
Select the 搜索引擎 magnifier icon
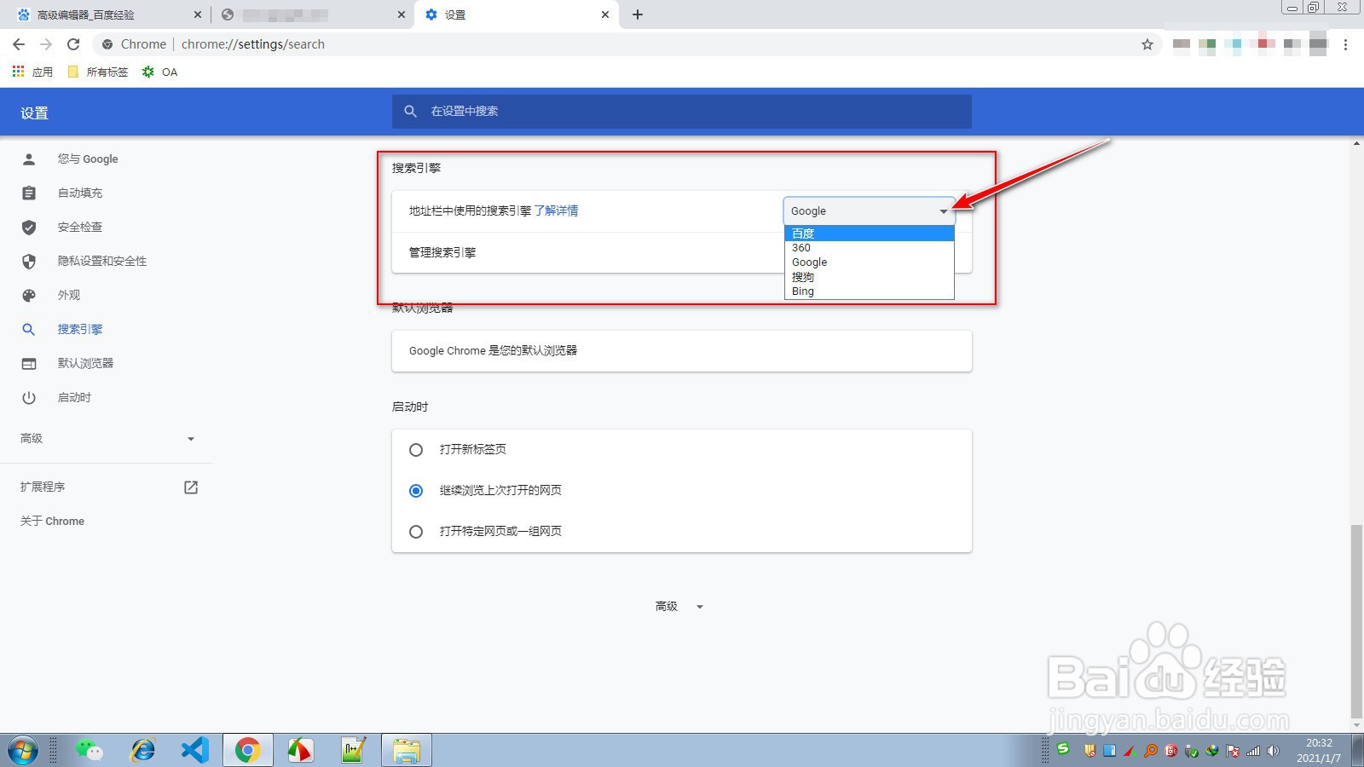tap(30, 329)
